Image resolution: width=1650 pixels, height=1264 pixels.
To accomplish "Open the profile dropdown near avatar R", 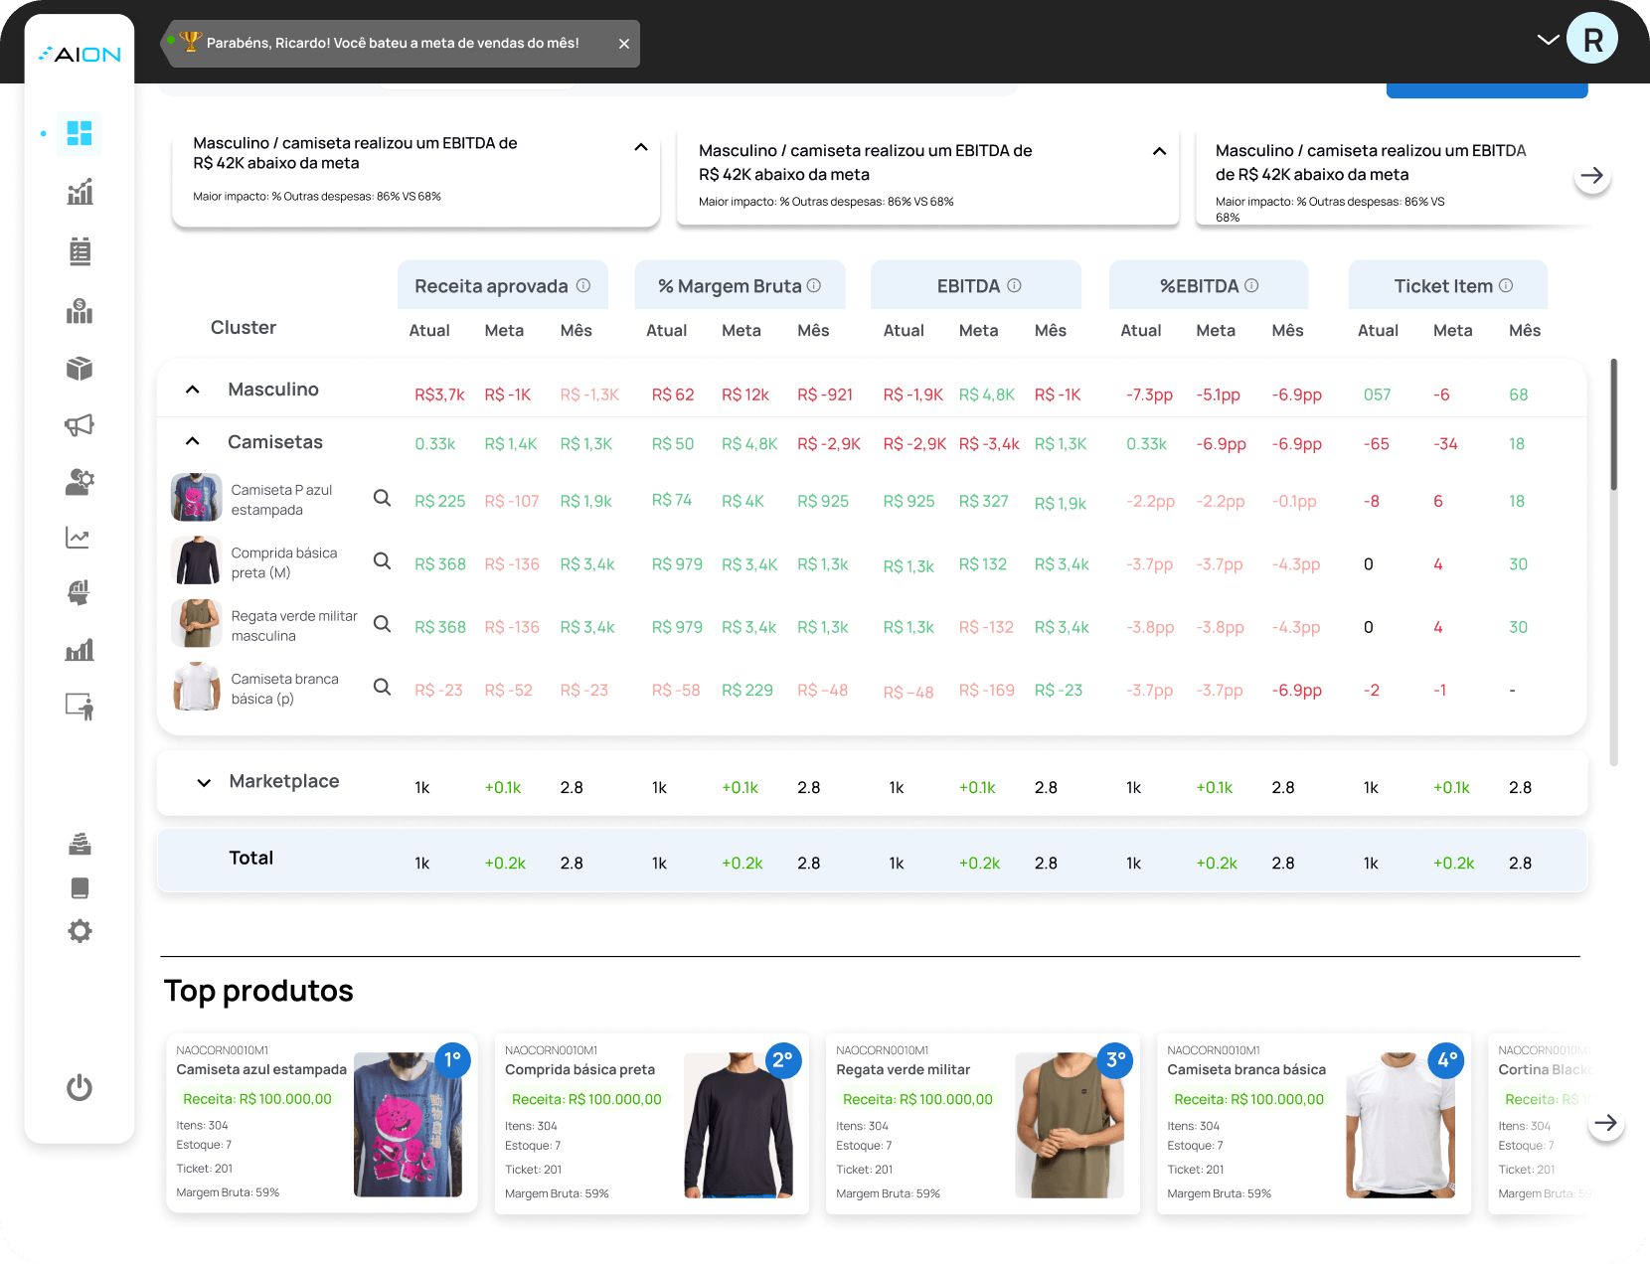I will (1547, 40).
